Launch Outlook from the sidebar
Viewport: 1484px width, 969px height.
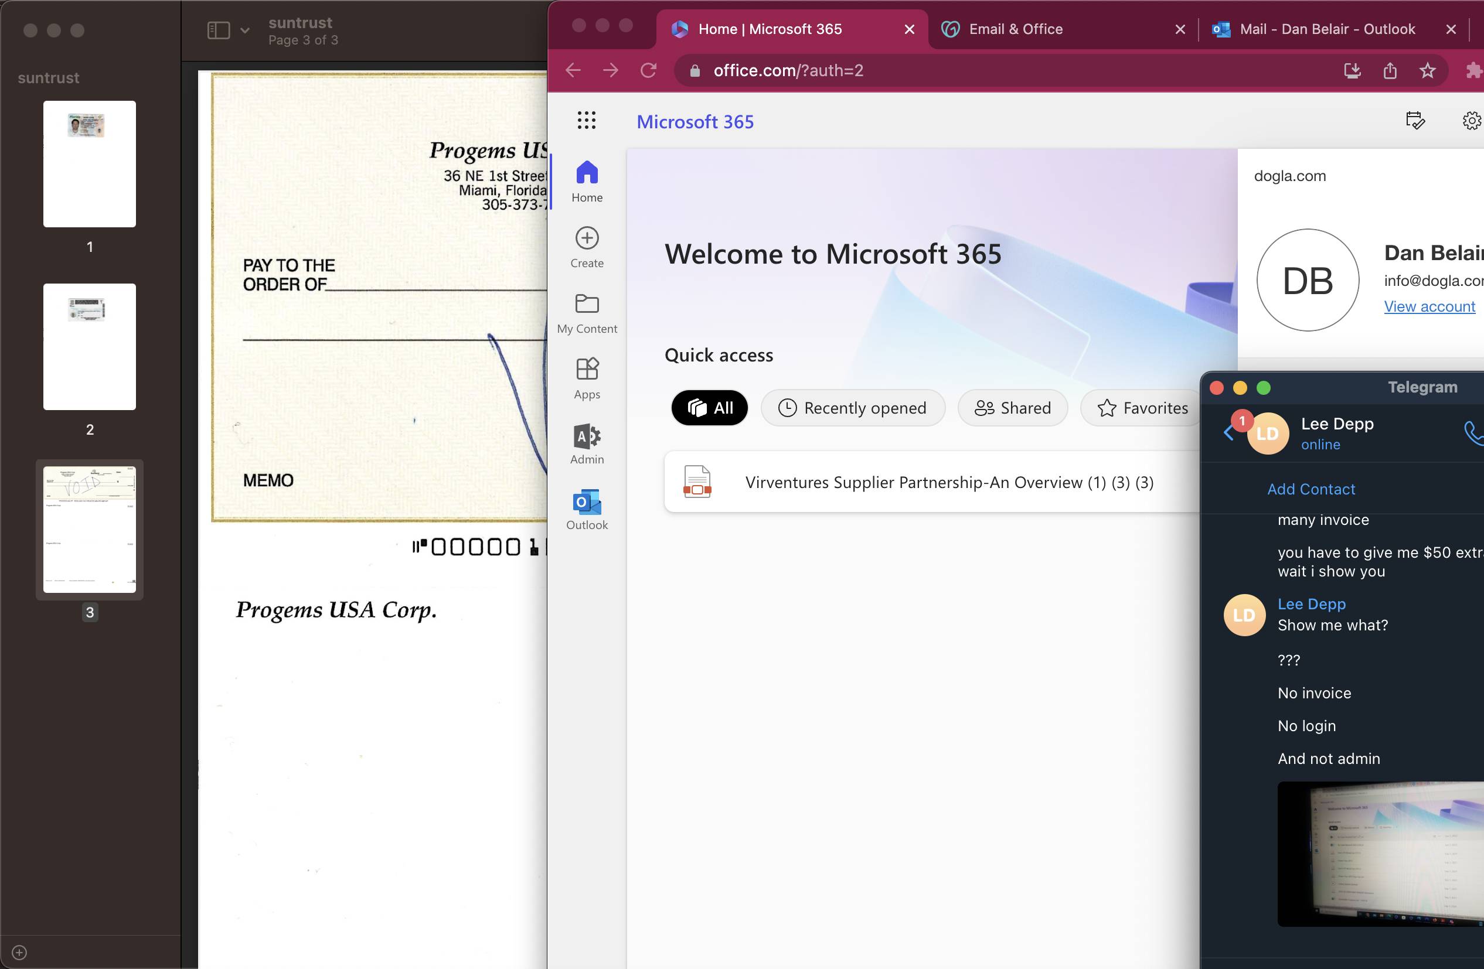pos(586,501)
